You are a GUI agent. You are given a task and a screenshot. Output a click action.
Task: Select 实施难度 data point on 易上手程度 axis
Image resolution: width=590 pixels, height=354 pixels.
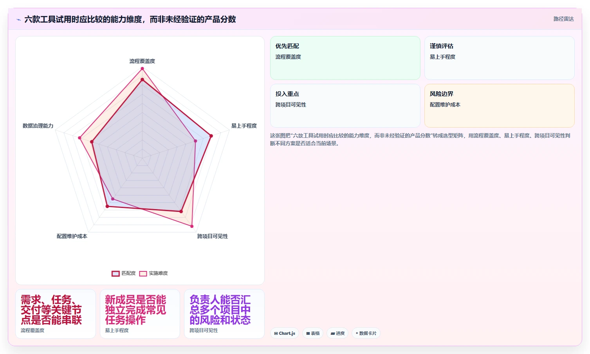(196, 141)
